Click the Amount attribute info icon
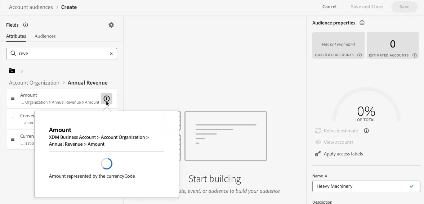 [x=107, y=99]
